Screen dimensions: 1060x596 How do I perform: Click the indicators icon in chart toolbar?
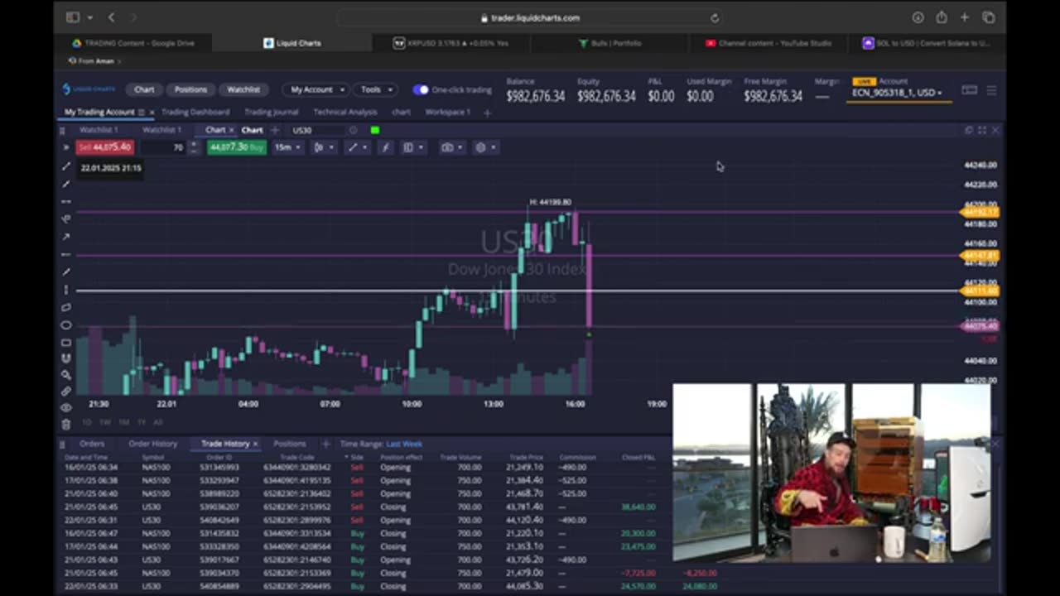pyautogui.click(x=385, y=147)
